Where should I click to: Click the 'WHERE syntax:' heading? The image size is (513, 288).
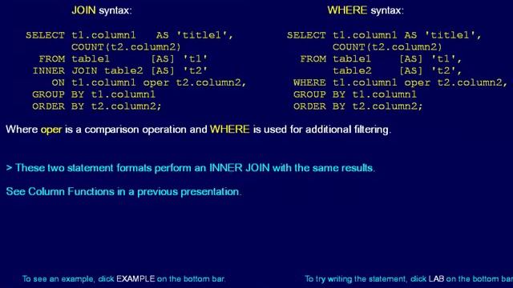[366, 10]
